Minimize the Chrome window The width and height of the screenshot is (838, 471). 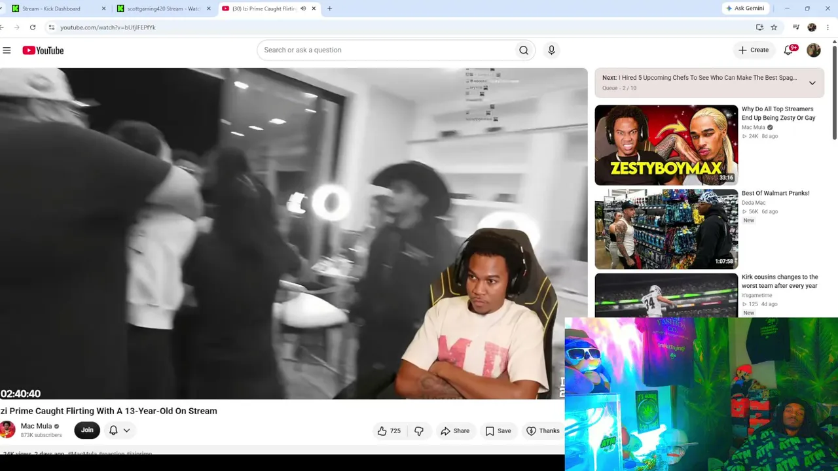tap(787, 9)
